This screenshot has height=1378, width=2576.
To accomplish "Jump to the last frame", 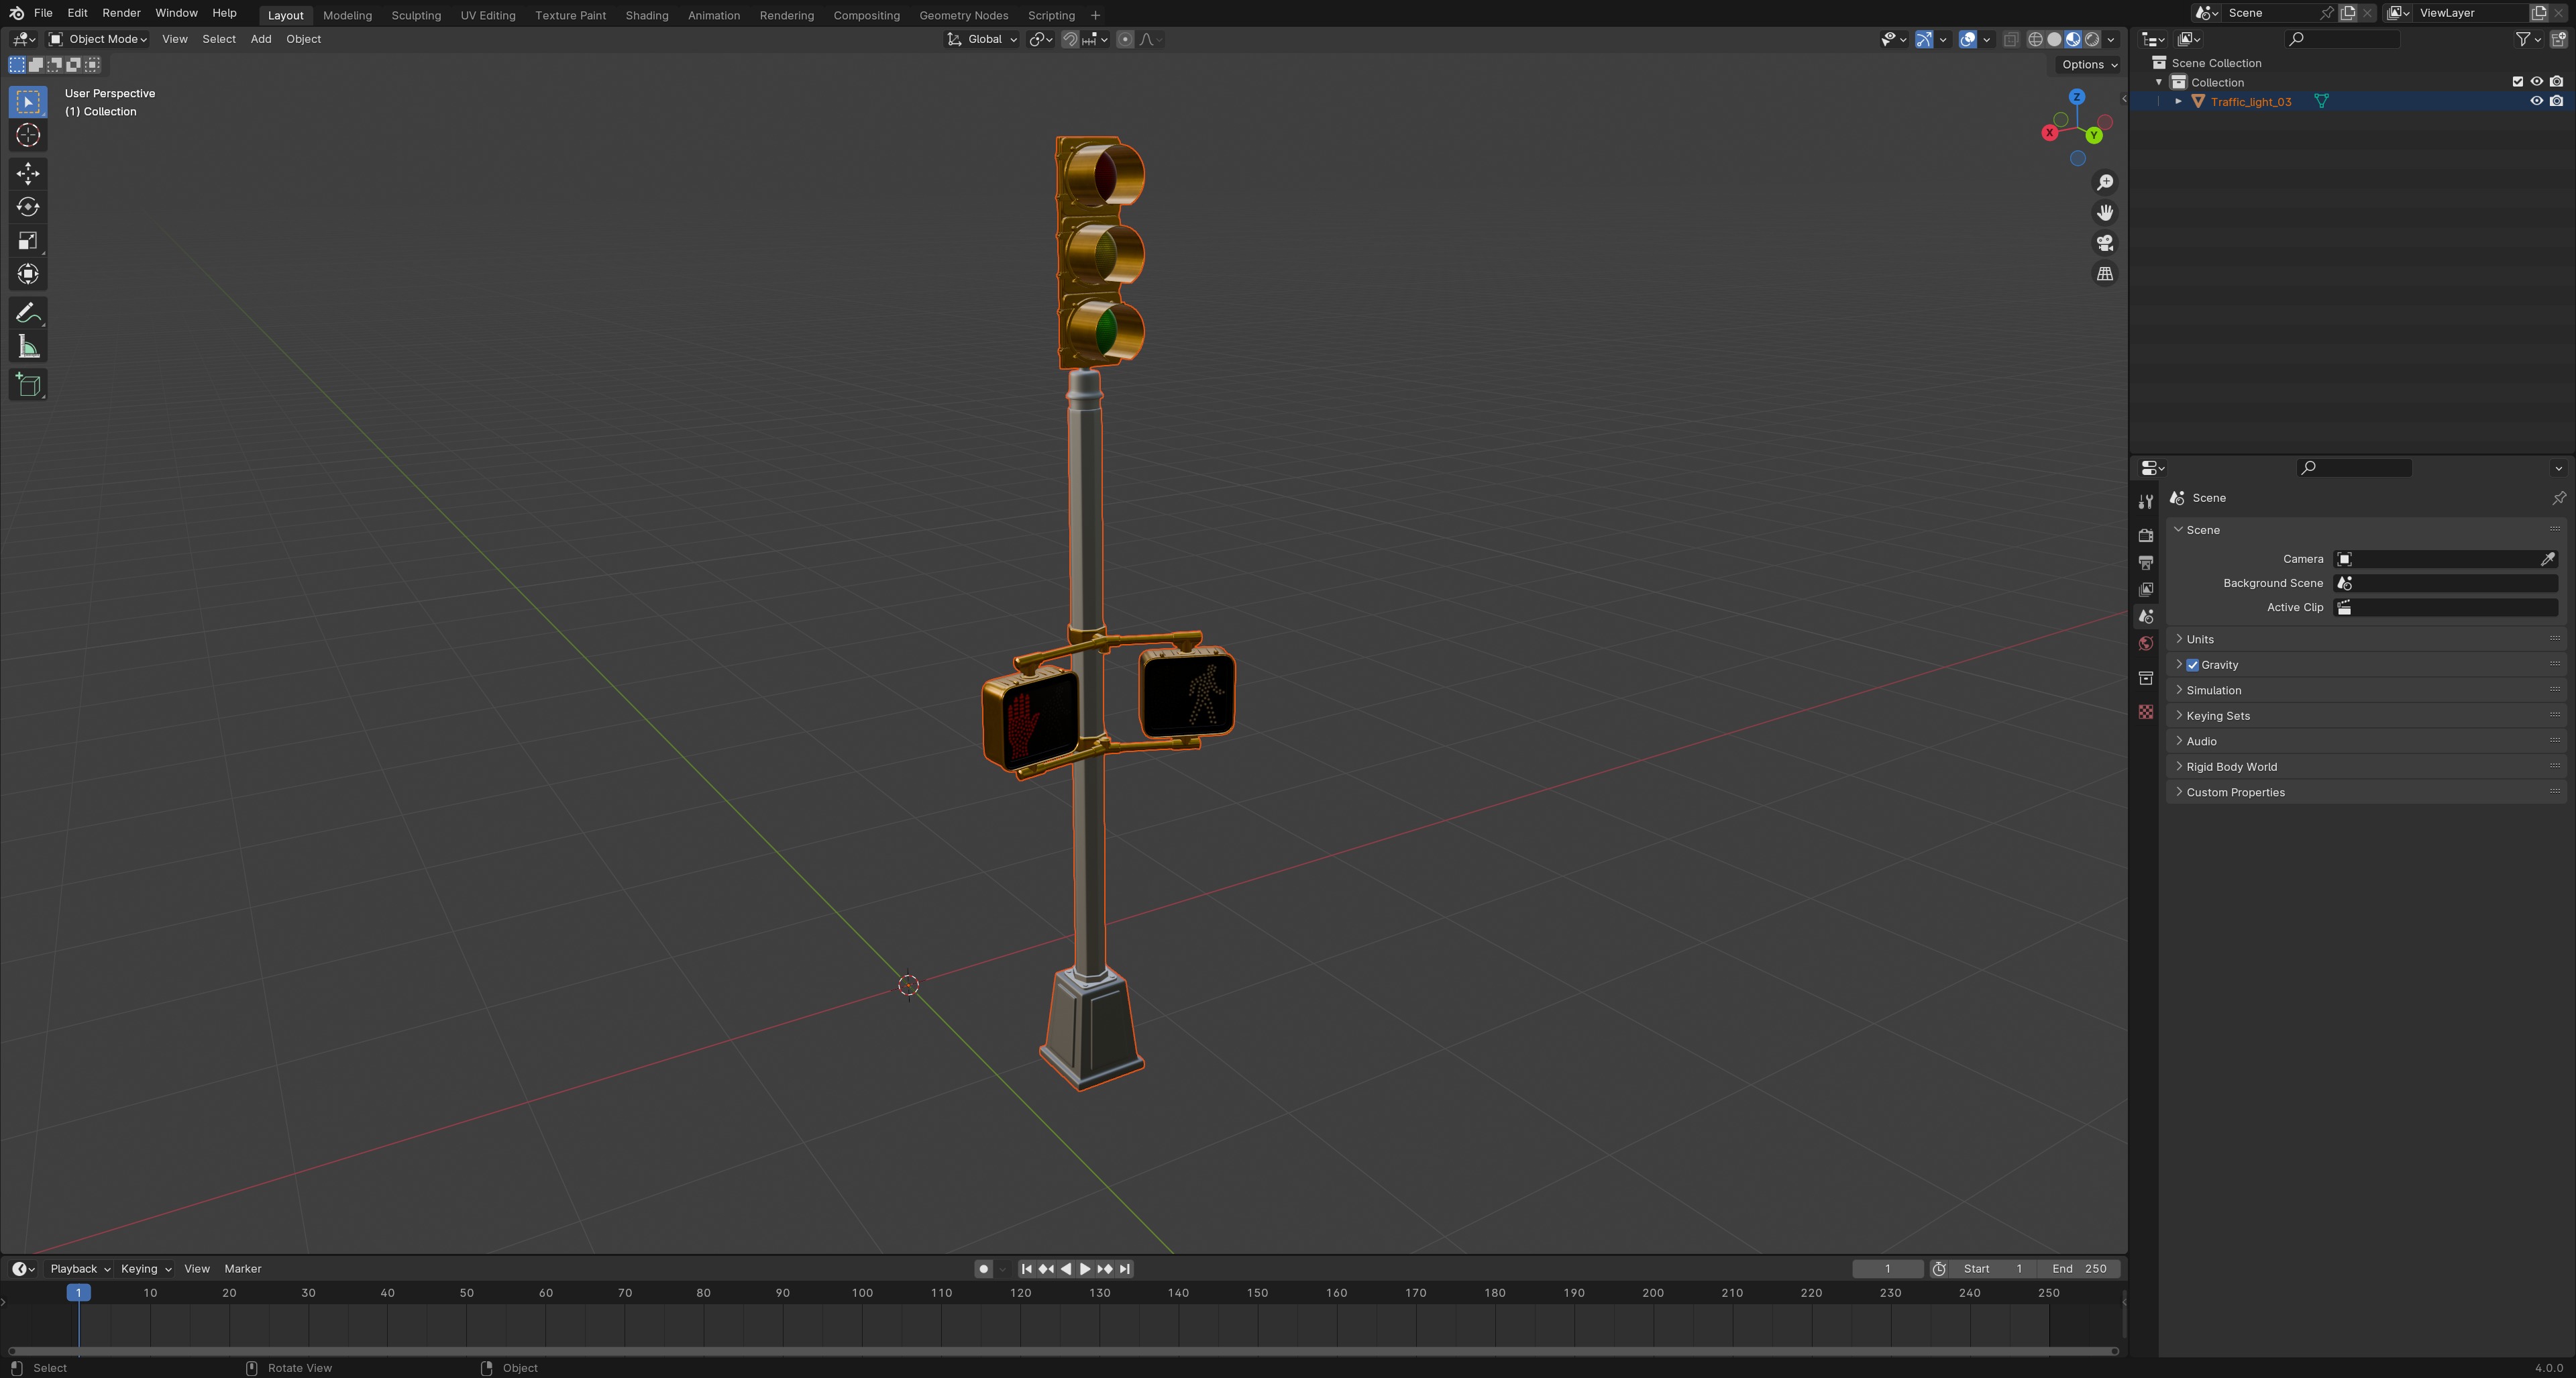I will click(x=1125, y=1269).
